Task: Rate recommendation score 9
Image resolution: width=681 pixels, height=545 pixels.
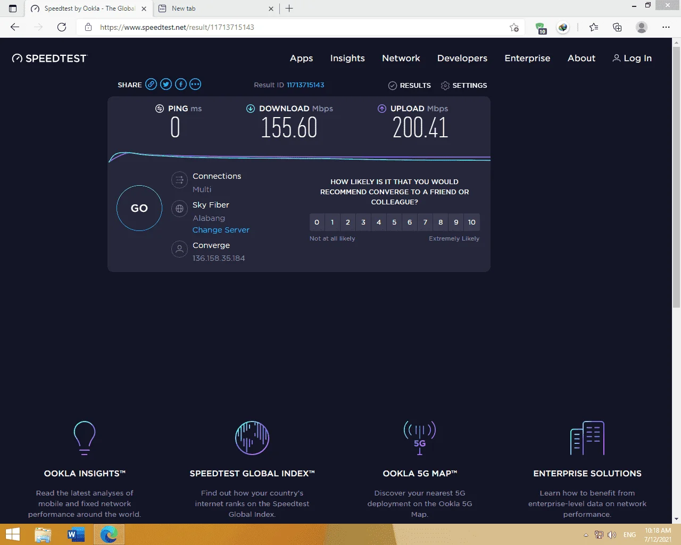Action: (456, 222)
